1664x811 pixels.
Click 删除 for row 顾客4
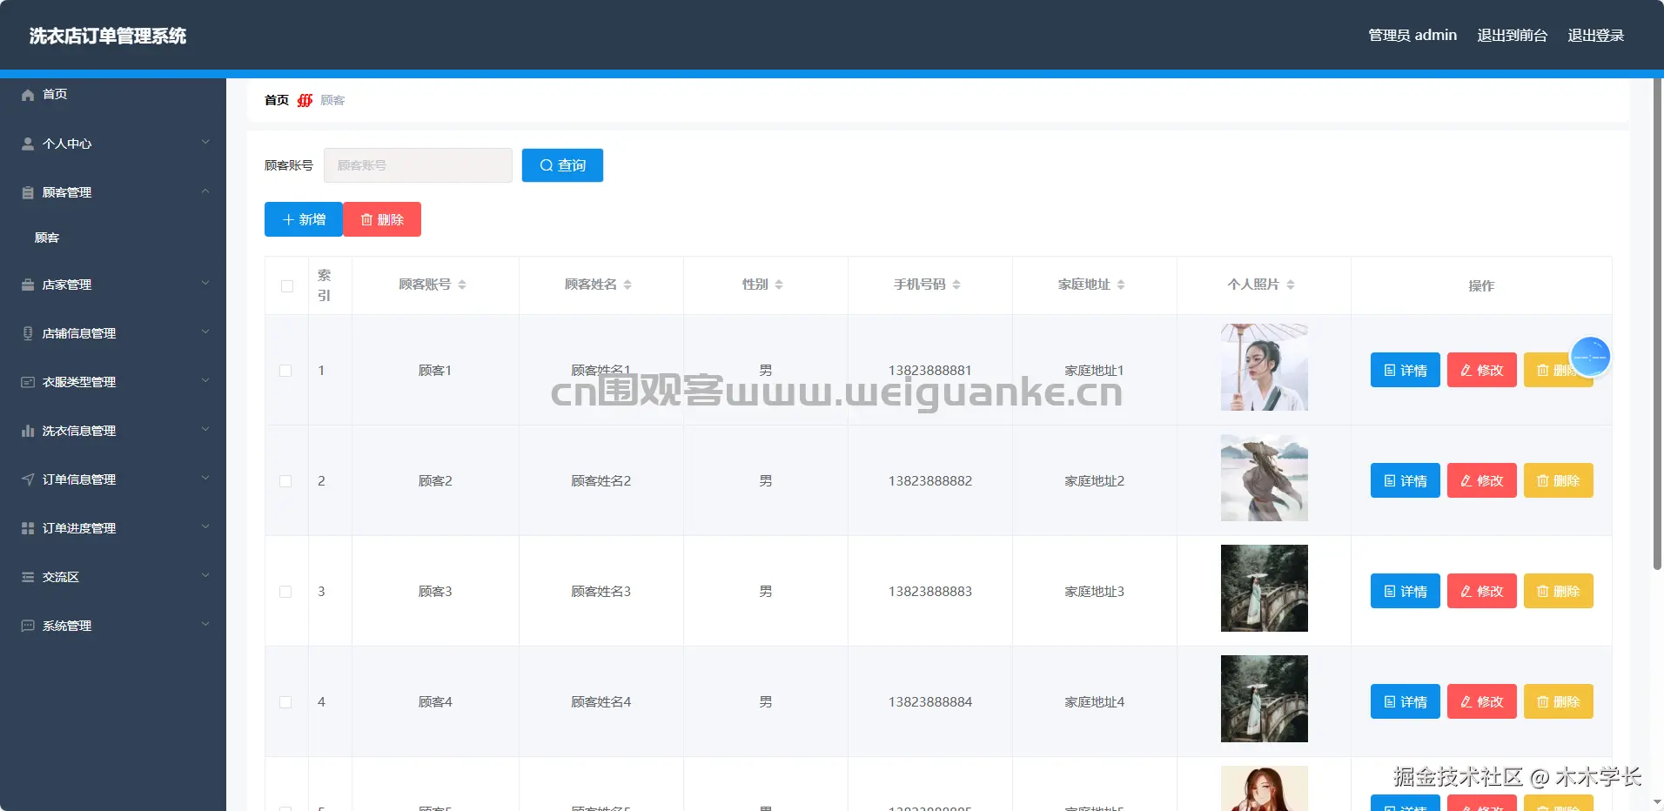click(1559, 701)
